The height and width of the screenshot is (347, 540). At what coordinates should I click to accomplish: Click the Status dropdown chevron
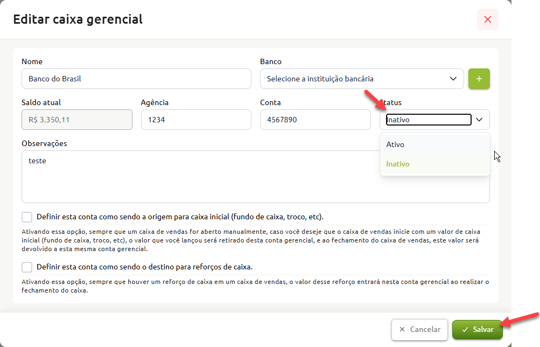tap(479, 120)
